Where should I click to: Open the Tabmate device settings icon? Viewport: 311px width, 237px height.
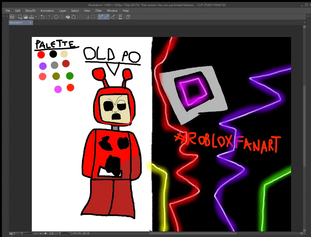[120, 17]
